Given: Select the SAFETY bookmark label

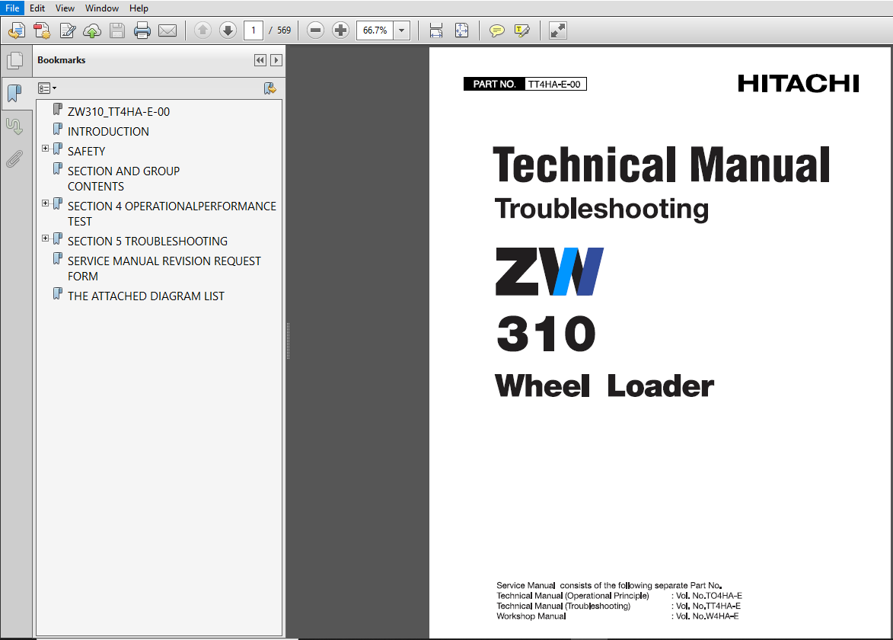Looking at the screenshot, I should [87, 152].
